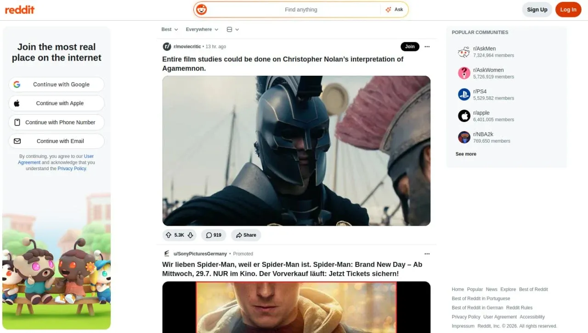Open the Best of Reddit footer link

point(533,289)
